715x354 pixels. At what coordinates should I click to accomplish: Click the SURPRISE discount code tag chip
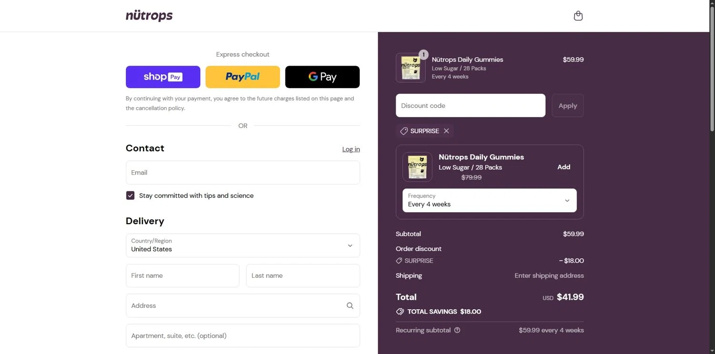[x=424, y=131]
